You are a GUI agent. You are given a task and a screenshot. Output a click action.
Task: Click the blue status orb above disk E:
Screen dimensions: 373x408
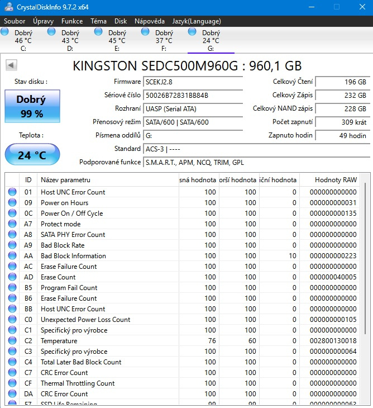click(98, 32)
